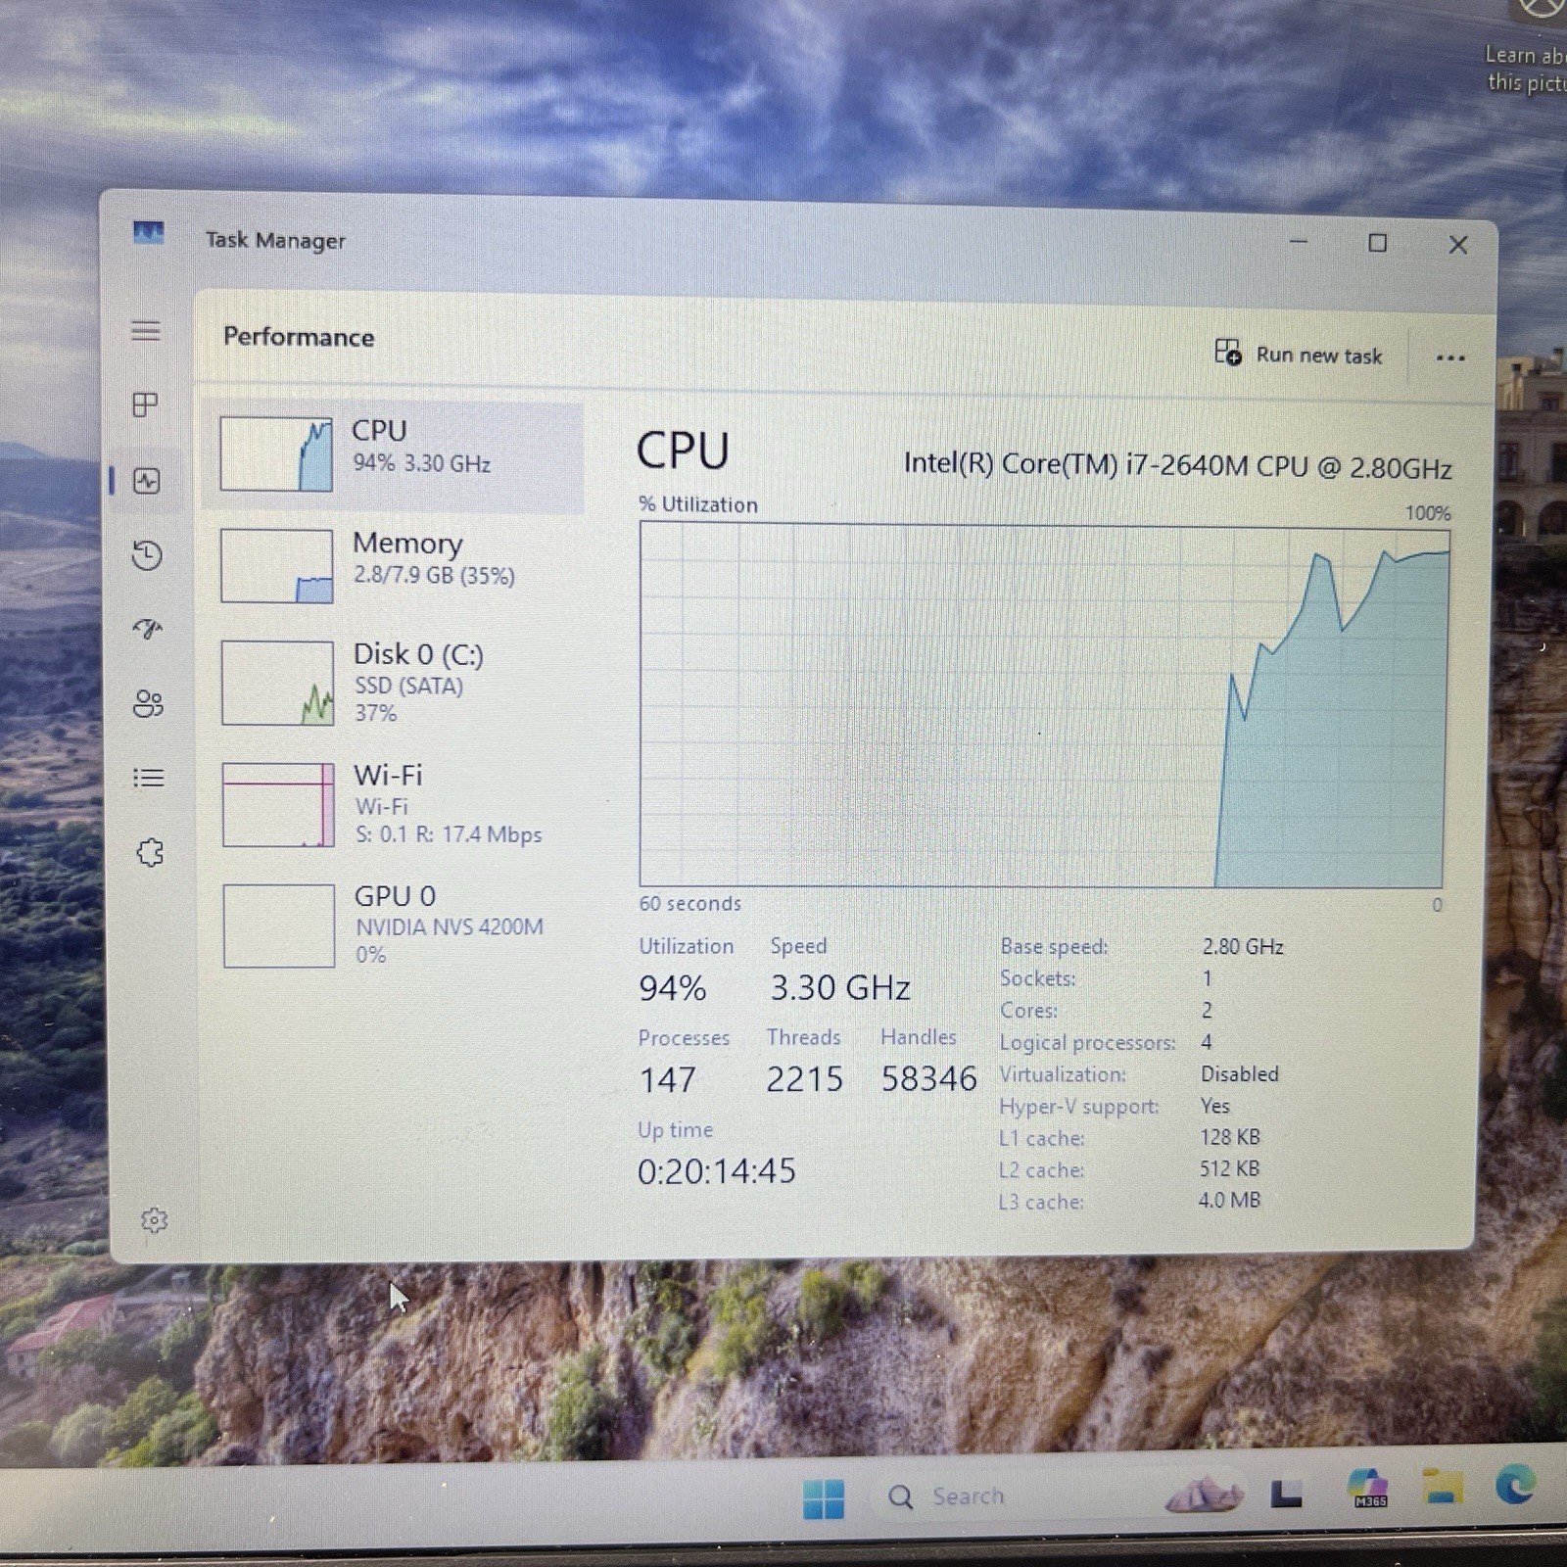Select the Disk 0 (C:) performance entry
This screenshot has width=1567, height=1567.
[393, 683]
